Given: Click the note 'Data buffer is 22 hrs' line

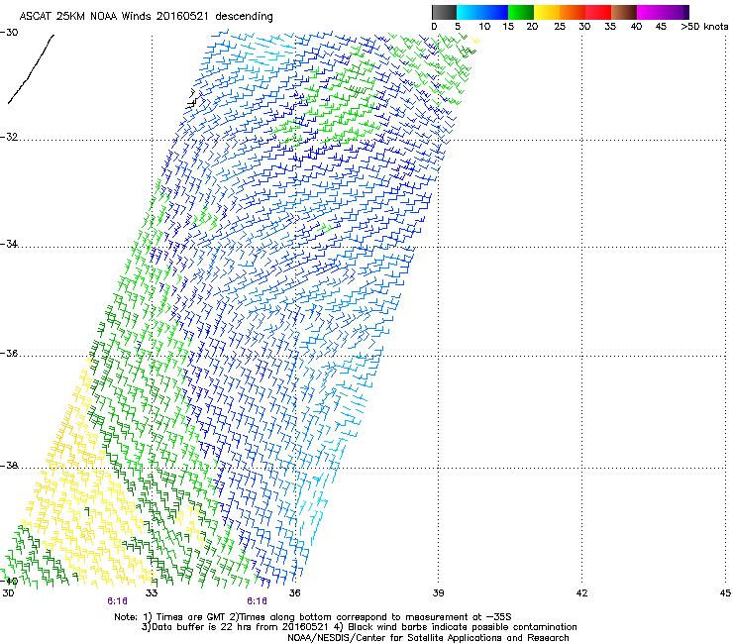Looking at the screenshot, I should click(359, 627).
